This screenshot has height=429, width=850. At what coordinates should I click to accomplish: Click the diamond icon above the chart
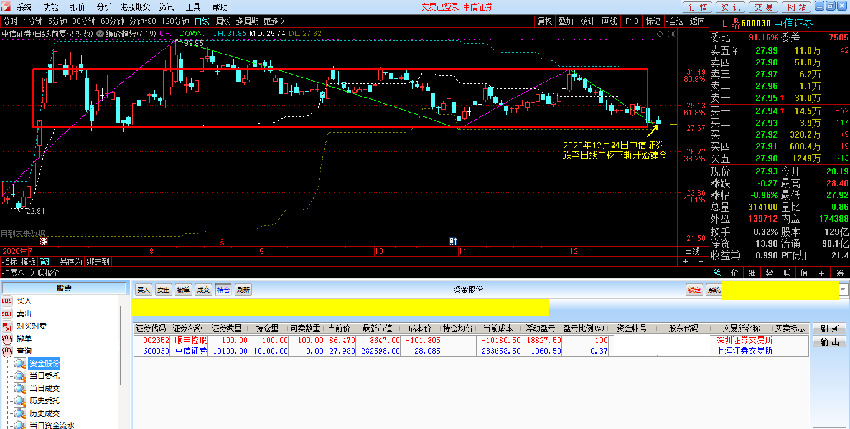(659, 33)
